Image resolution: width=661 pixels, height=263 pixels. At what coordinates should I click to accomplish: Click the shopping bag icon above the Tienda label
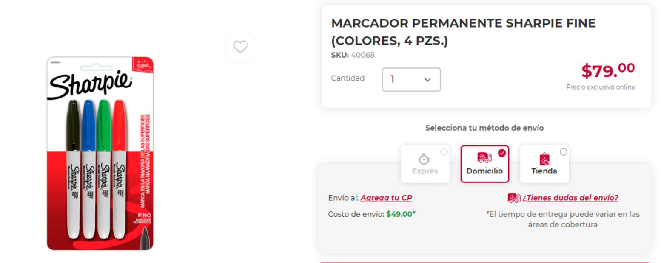544,159
